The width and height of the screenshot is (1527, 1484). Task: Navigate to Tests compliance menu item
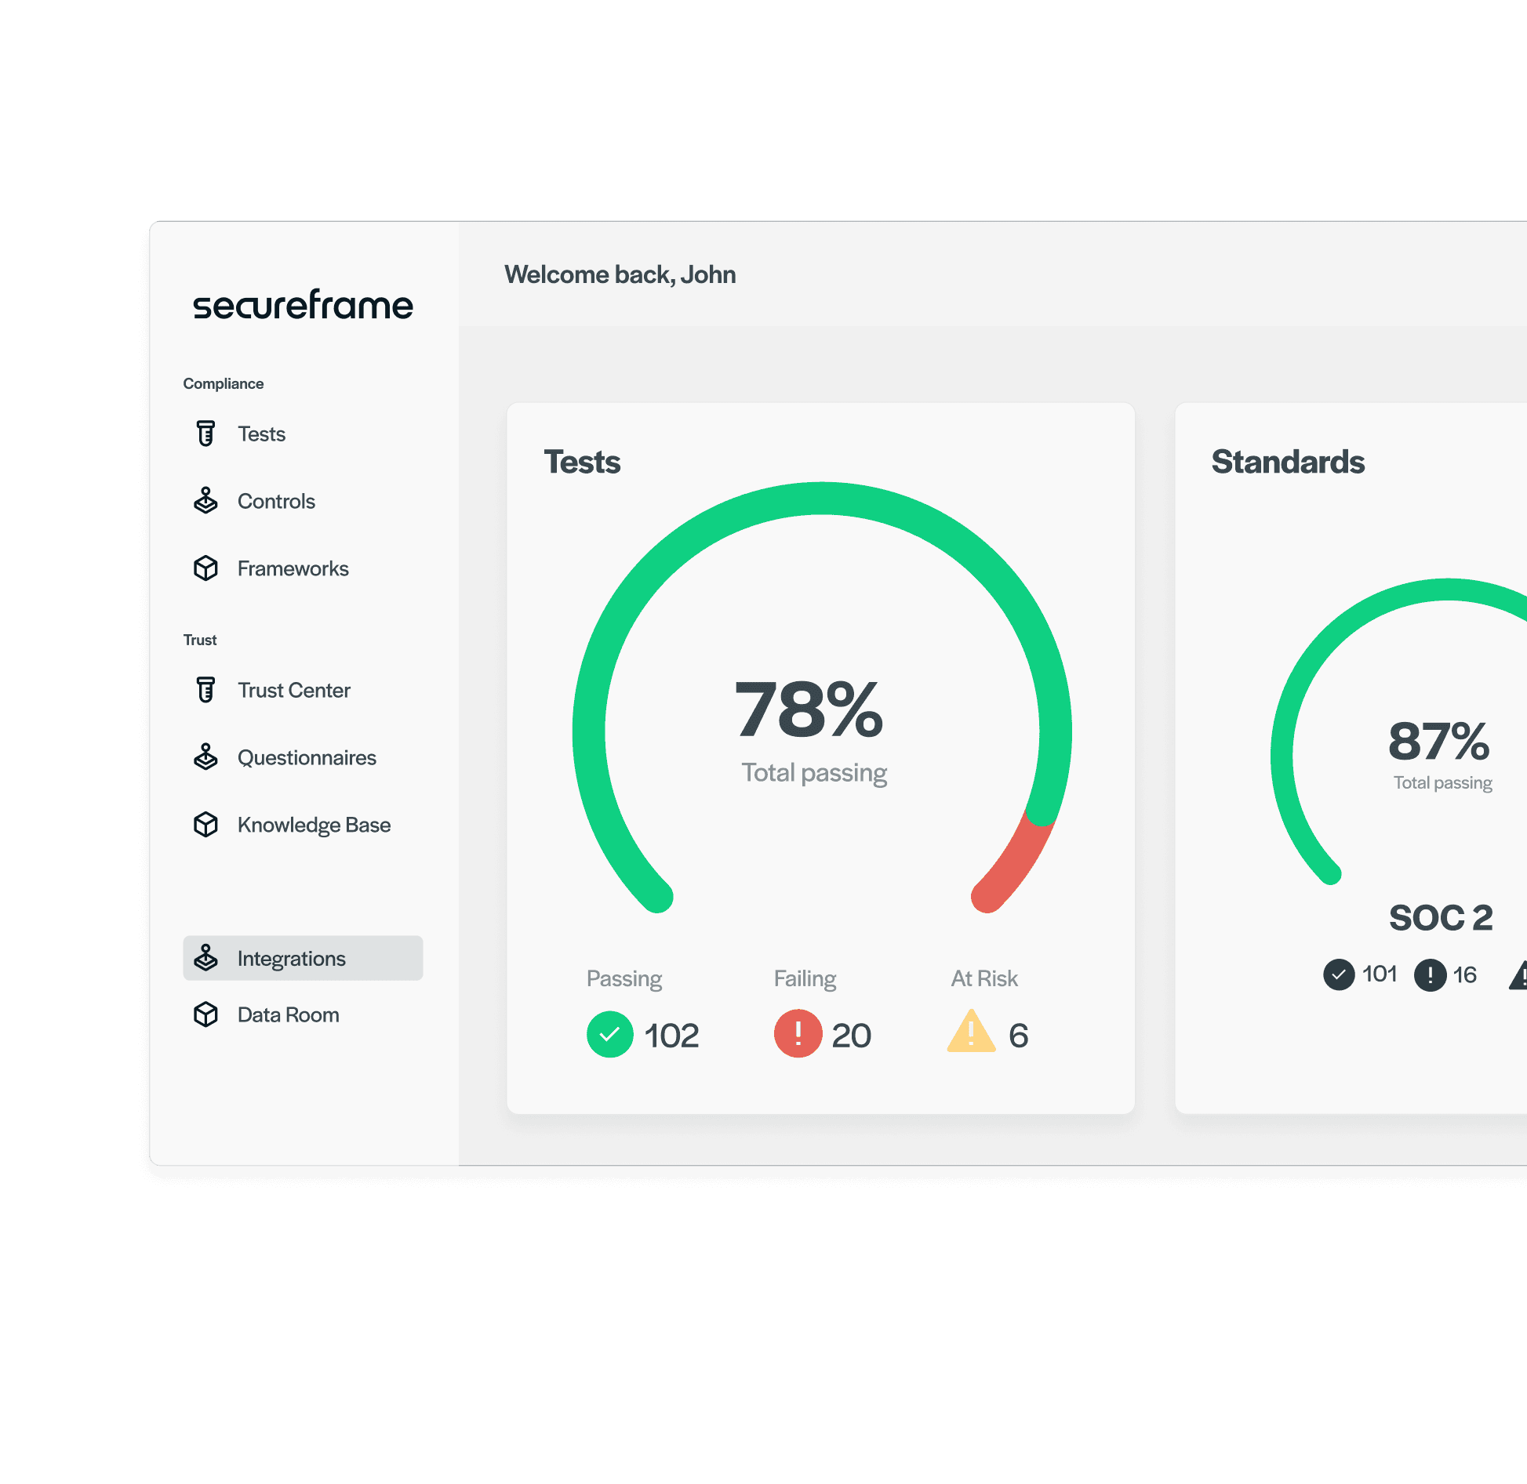(x=262, y=434)
